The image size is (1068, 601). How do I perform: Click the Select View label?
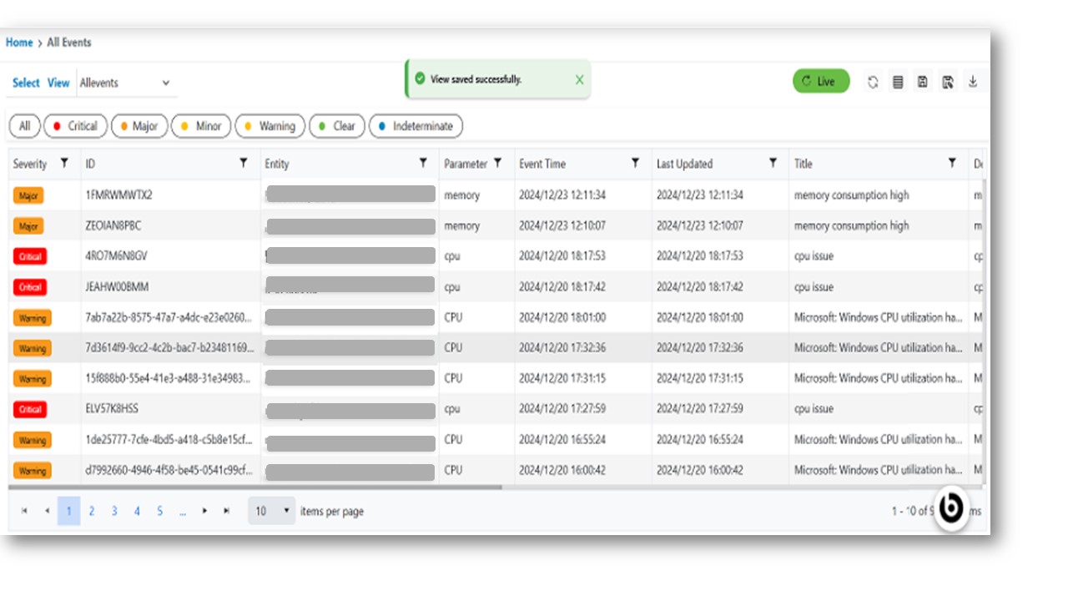point(41,83)
